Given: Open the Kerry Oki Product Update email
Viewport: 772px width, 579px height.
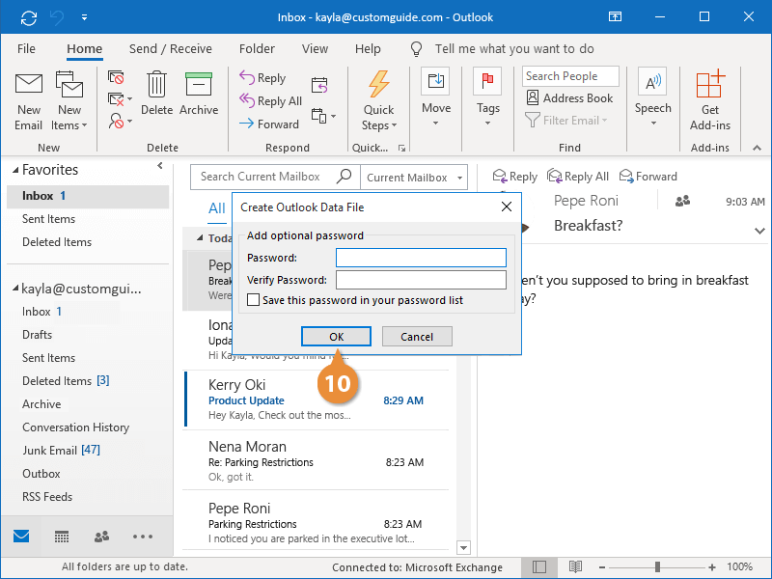Looking at the screenshot, I should point(317,400).
